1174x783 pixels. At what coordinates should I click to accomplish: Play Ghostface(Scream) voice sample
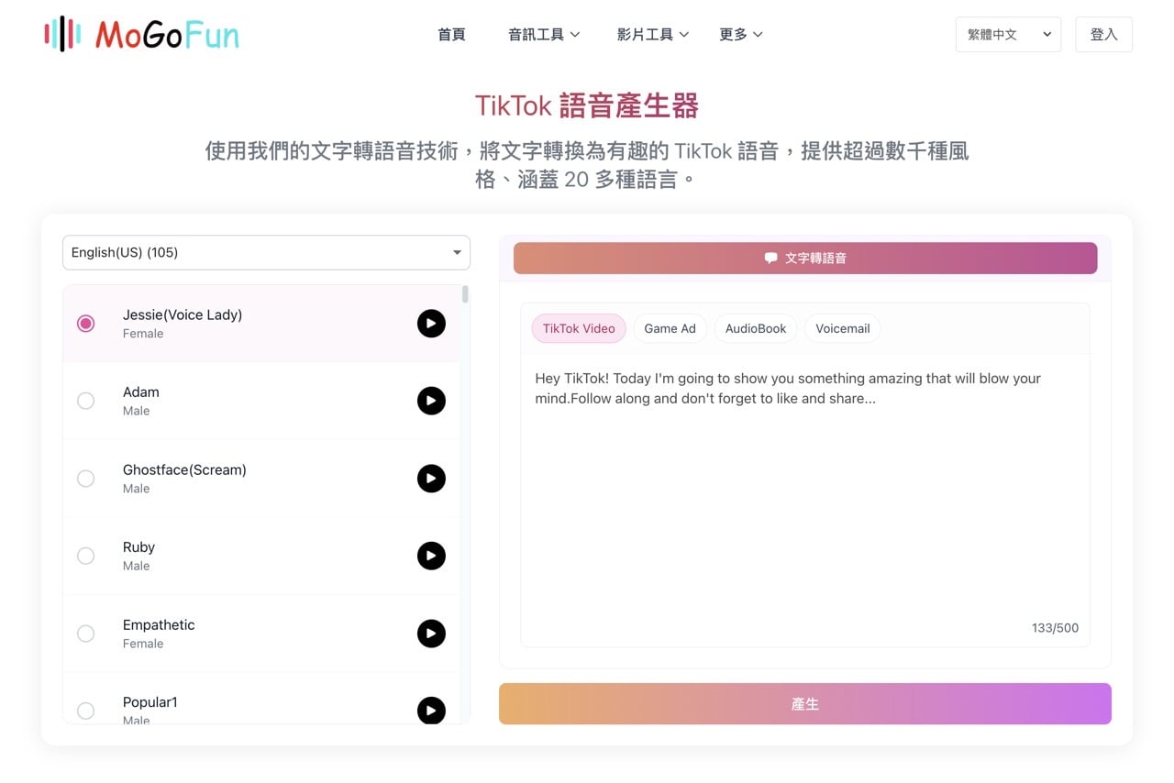click(431, 479)
